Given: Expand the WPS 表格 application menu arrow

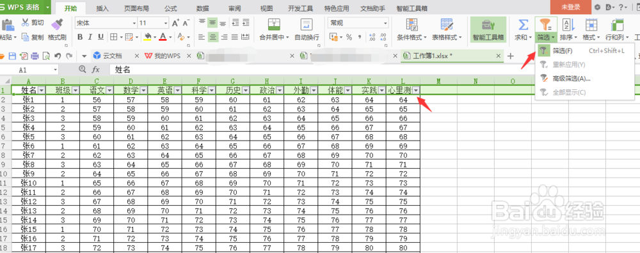Looking at the screenshot, I should click(x=48, y=7).
